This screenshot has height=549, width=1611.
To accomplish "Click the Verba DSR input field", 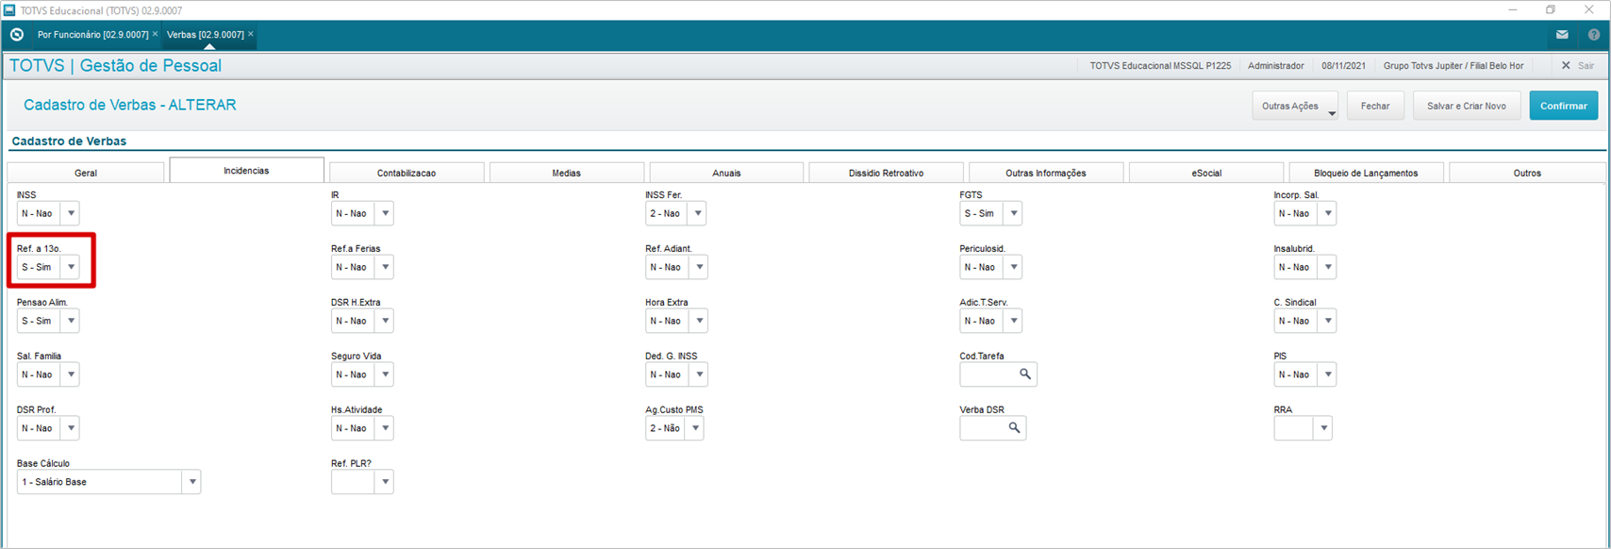I will (x=993, y=428).
